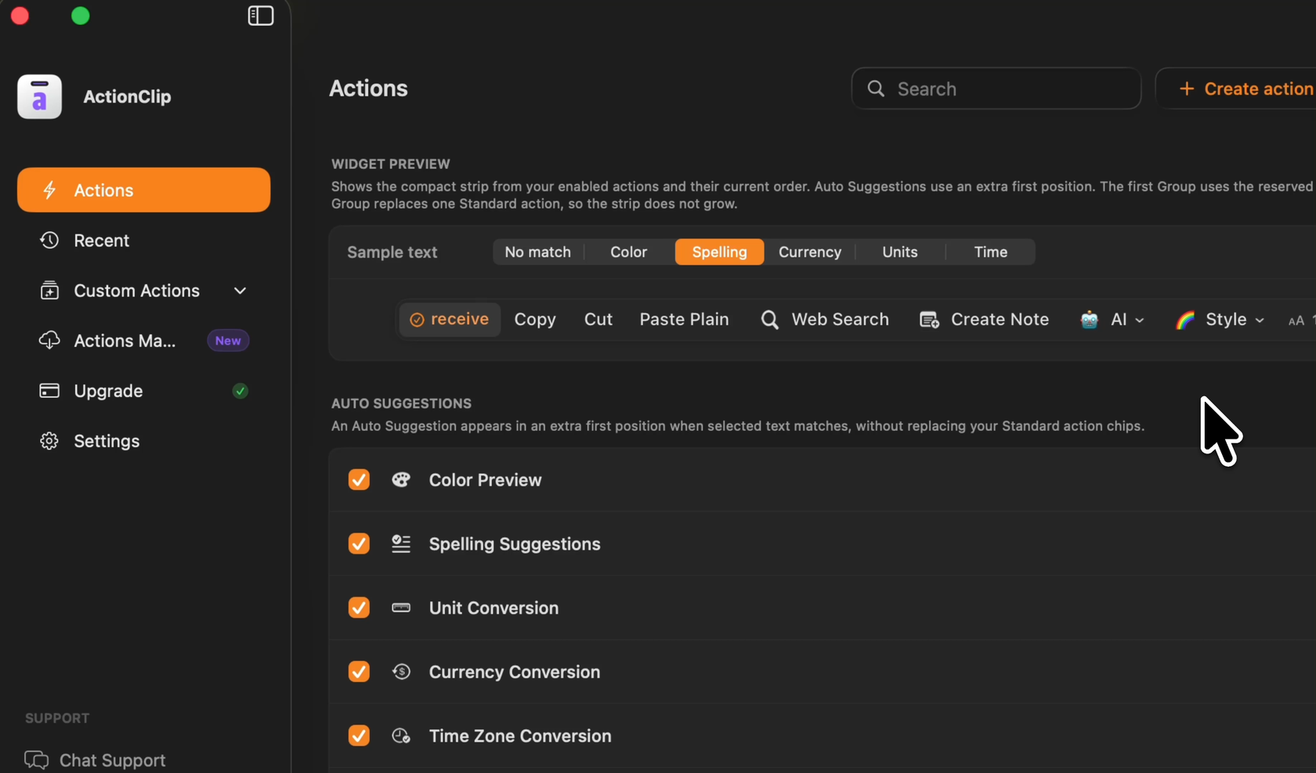Open the Actions sidebar item
Screen dimensions: 1316x773
[144, 190]
